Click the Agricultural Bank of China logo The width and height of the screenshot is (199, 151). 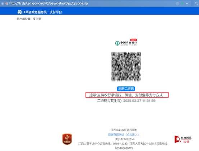[126, 42]
